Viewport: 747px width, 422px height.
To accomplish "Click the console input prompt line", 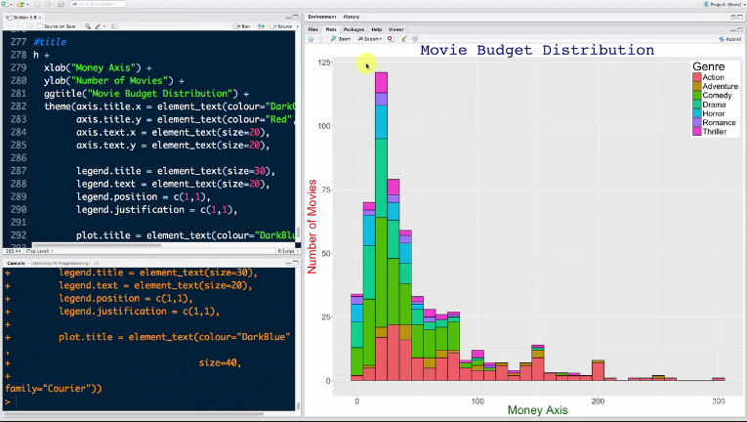I will tap(150, 401).
